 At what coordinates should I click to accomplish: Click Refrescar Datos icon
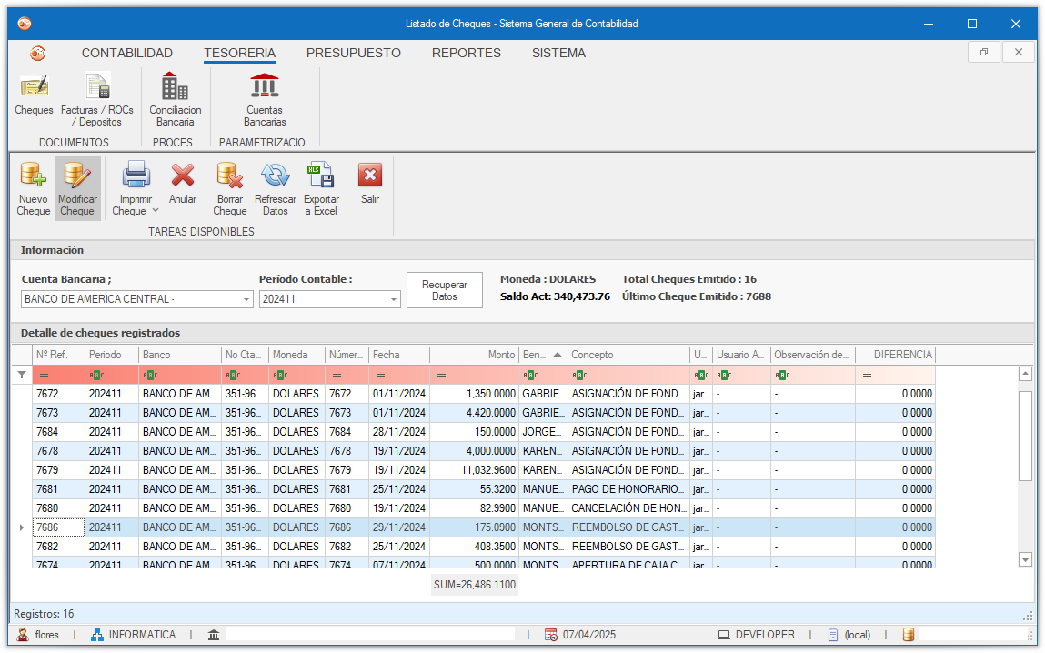276,176
